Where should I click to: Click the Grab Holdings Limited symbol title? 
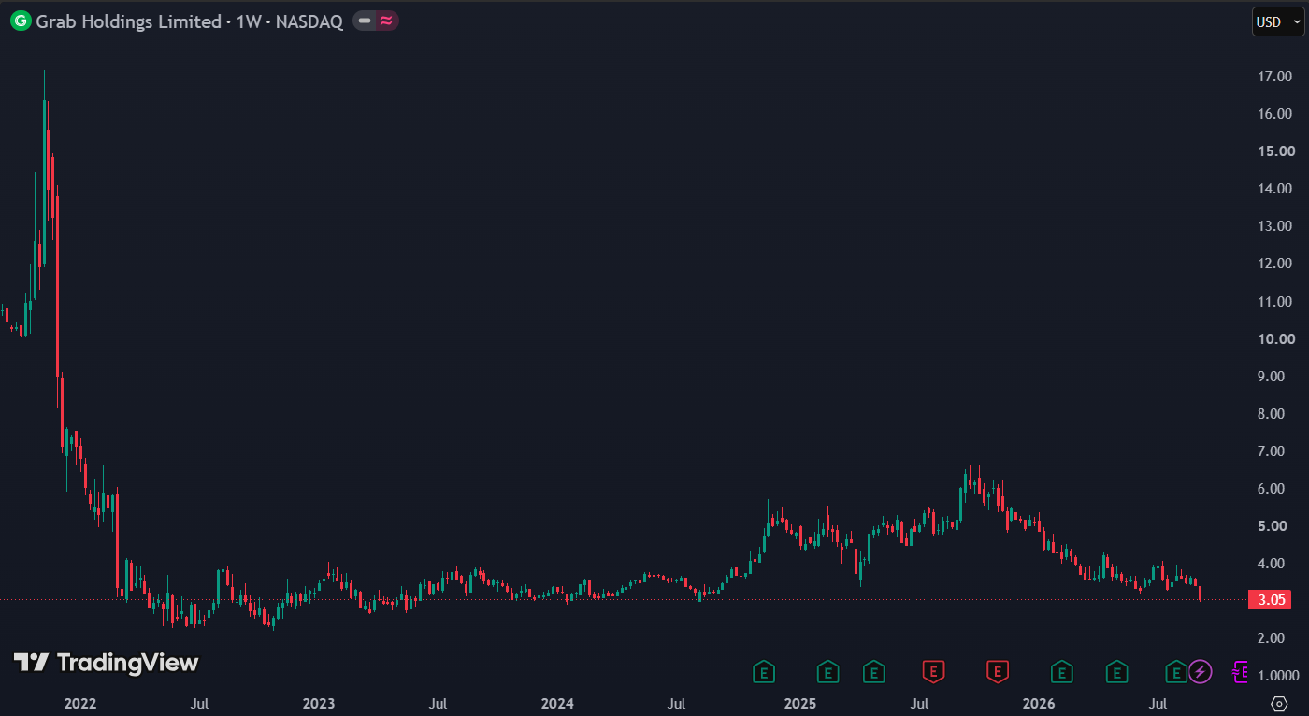coord(128,21)
